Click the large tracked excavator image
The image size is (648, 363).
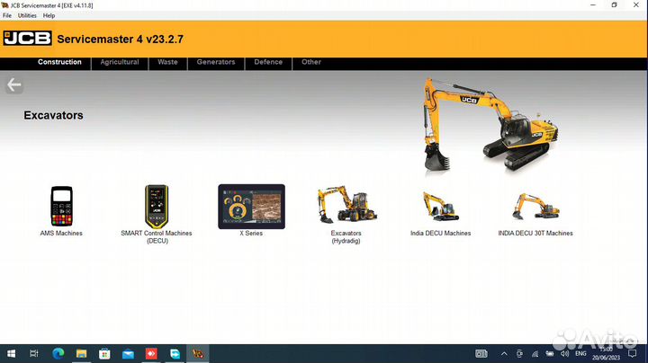pos(490,124)
